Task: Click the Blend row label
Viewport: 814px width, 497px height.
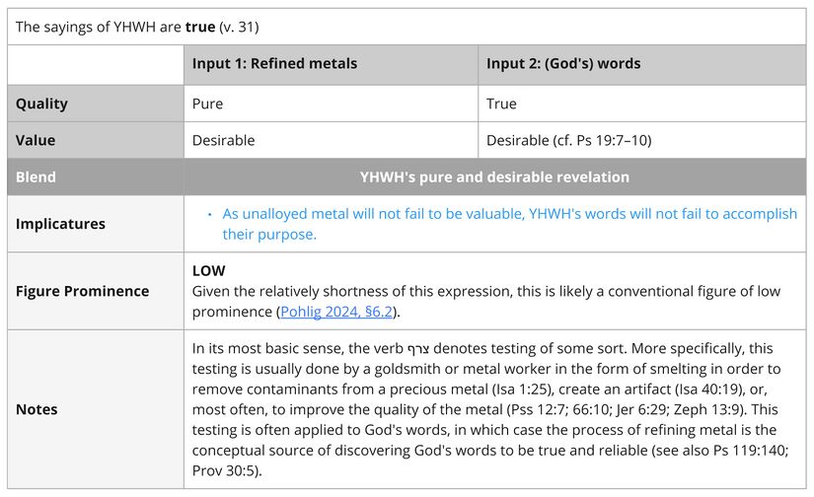Action: point(36,177)
